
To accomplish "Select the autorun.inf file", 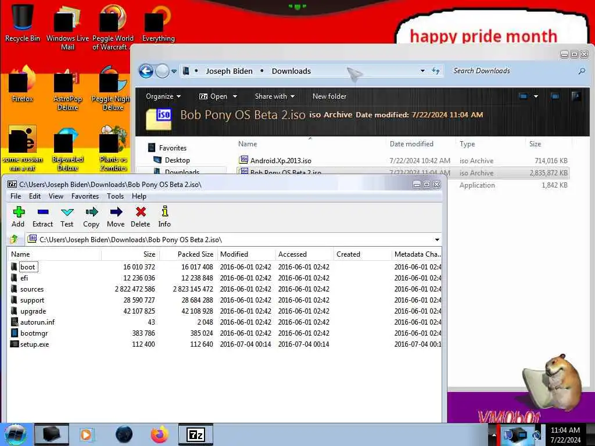I will point(37,322).
